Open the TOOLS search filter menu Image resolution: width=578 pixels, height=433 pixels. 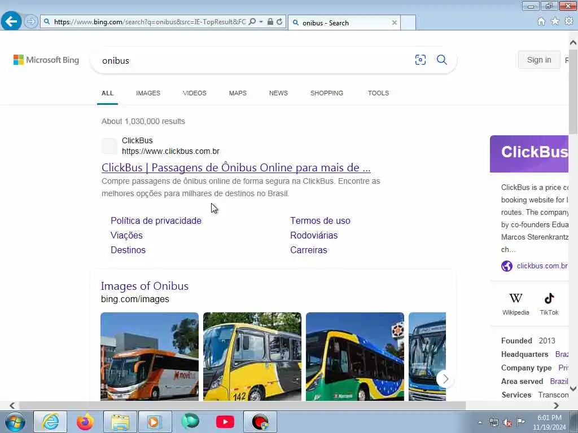378,93
